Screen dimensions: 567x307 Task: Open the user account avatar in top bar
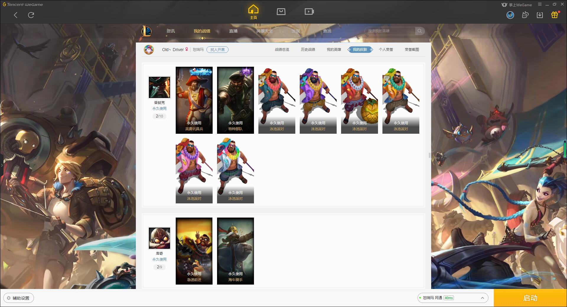[510, 15]
